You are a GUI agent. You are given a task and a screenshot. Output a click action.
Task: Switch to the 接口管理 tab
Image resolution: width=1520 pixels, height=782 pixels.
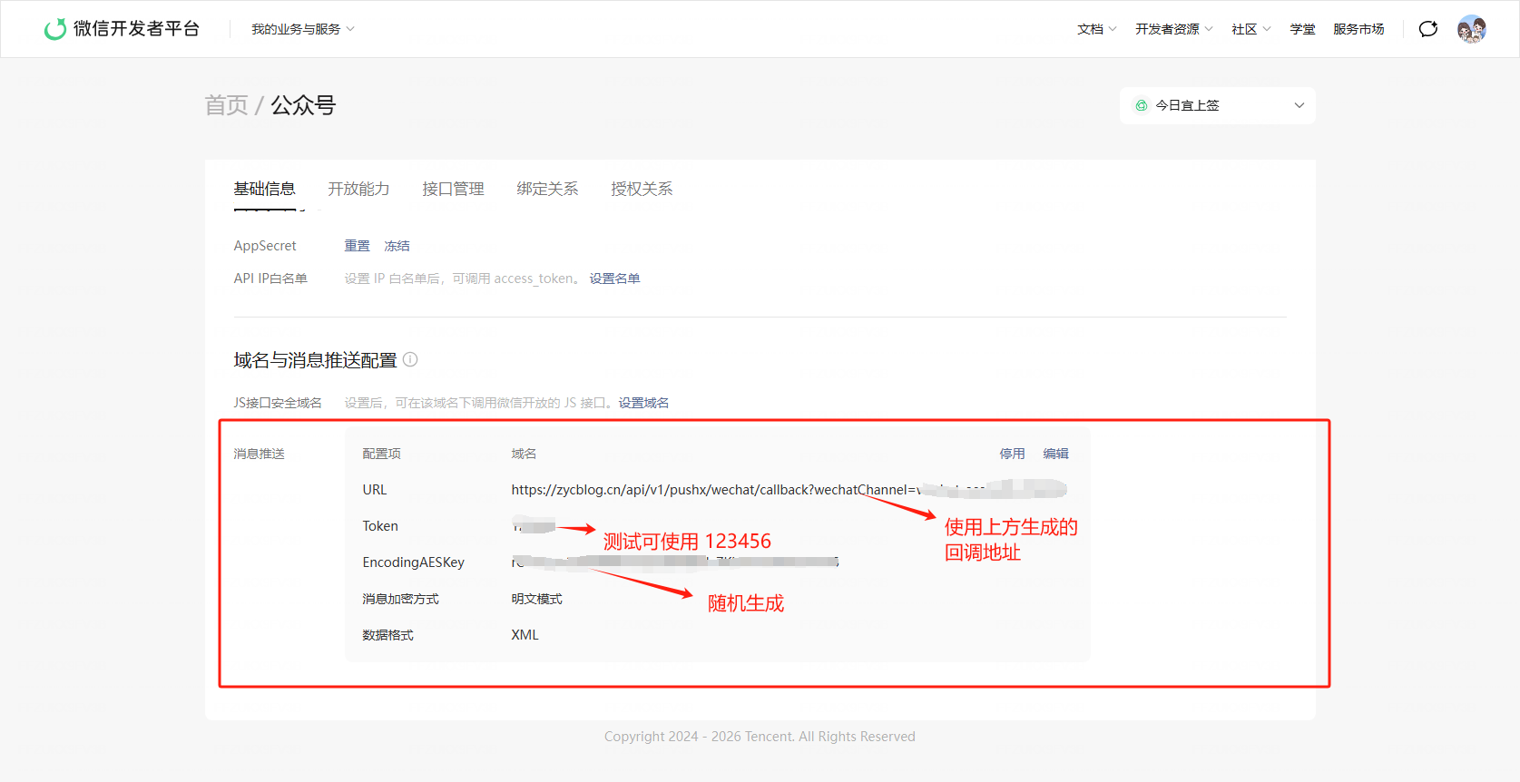[x=453, y=189]
